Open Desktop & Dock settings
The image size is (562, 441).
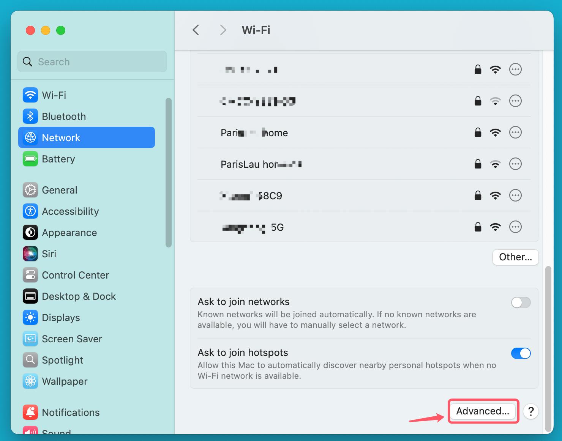pos(79,296)
